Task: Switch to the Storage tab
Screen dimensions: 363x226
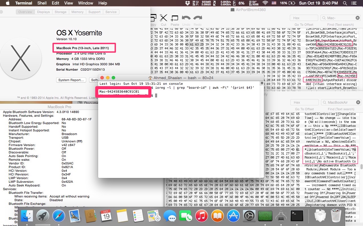Action: click(60, 12)
